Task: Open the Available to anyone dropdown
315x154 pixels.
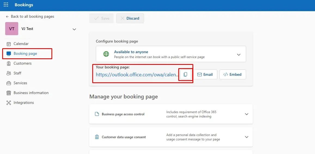Action: 238,54
